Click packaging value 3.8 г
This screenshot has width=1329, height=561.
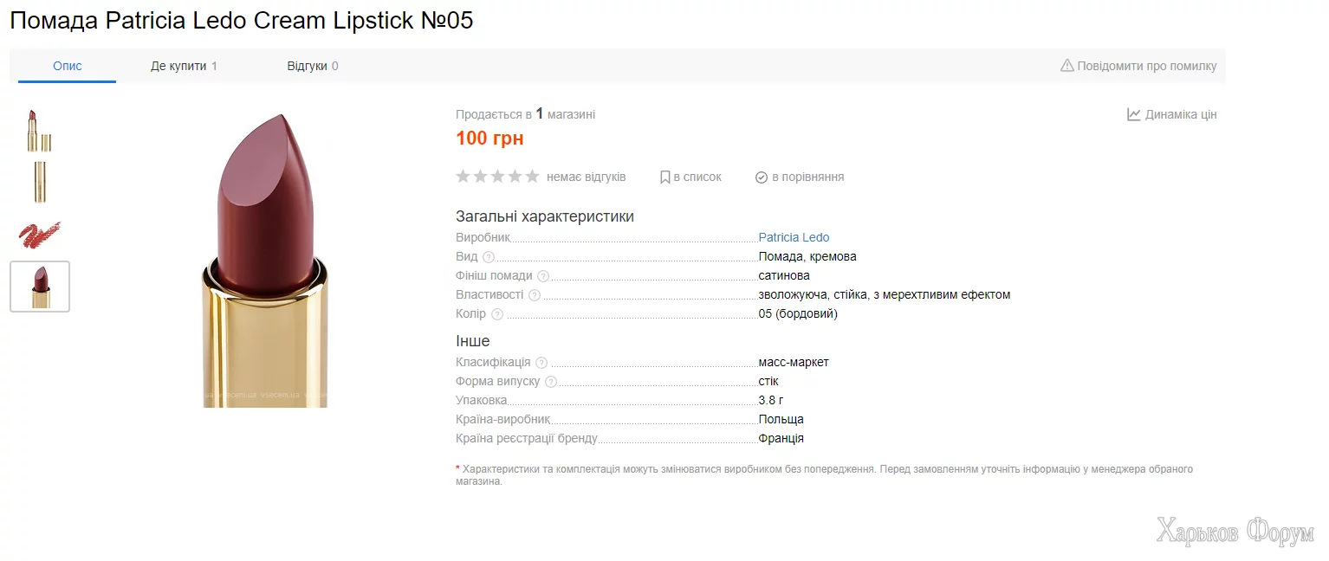click(770, 400)
